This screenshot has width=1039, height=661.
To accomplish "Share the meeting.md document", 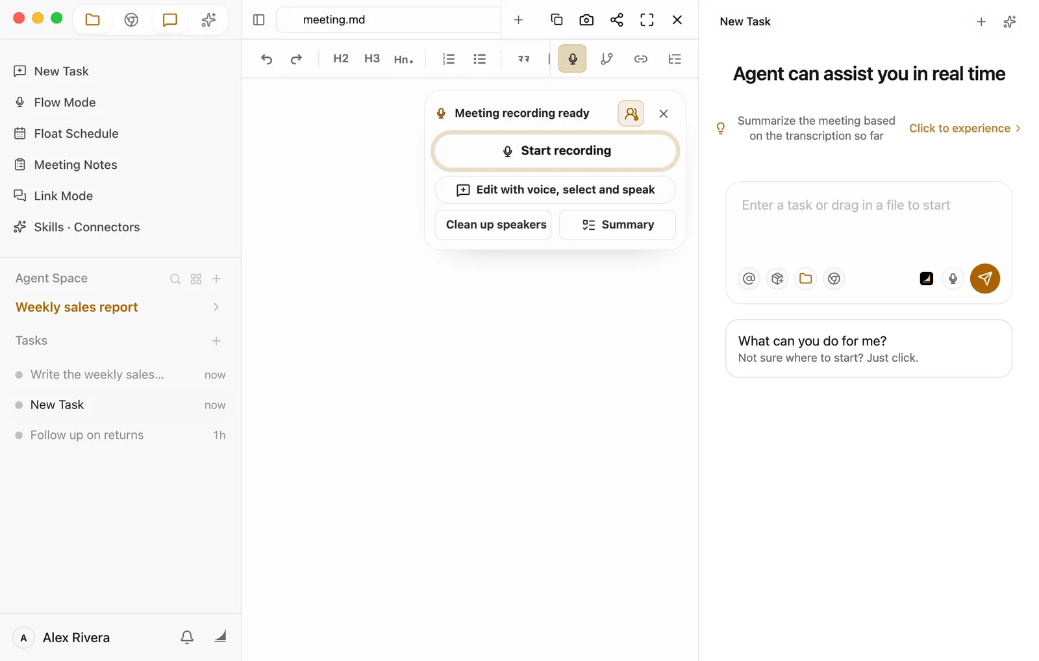I will click(x=617, y=19).
